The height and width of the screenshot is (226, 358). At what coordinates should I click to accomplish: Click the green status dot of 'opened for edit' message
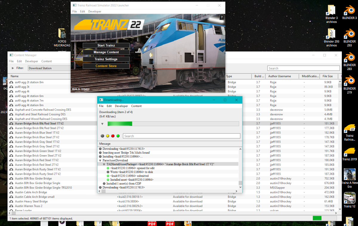tap(108, 168)
